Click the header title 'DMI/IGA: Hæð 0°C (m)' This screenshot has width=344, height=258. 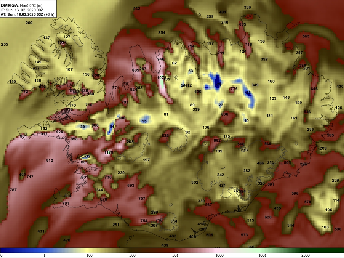click(21, 5)
